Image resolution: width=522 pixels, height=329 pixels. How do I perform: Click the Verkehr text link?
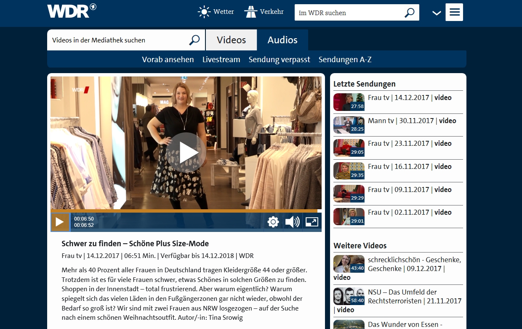[272, 12]
